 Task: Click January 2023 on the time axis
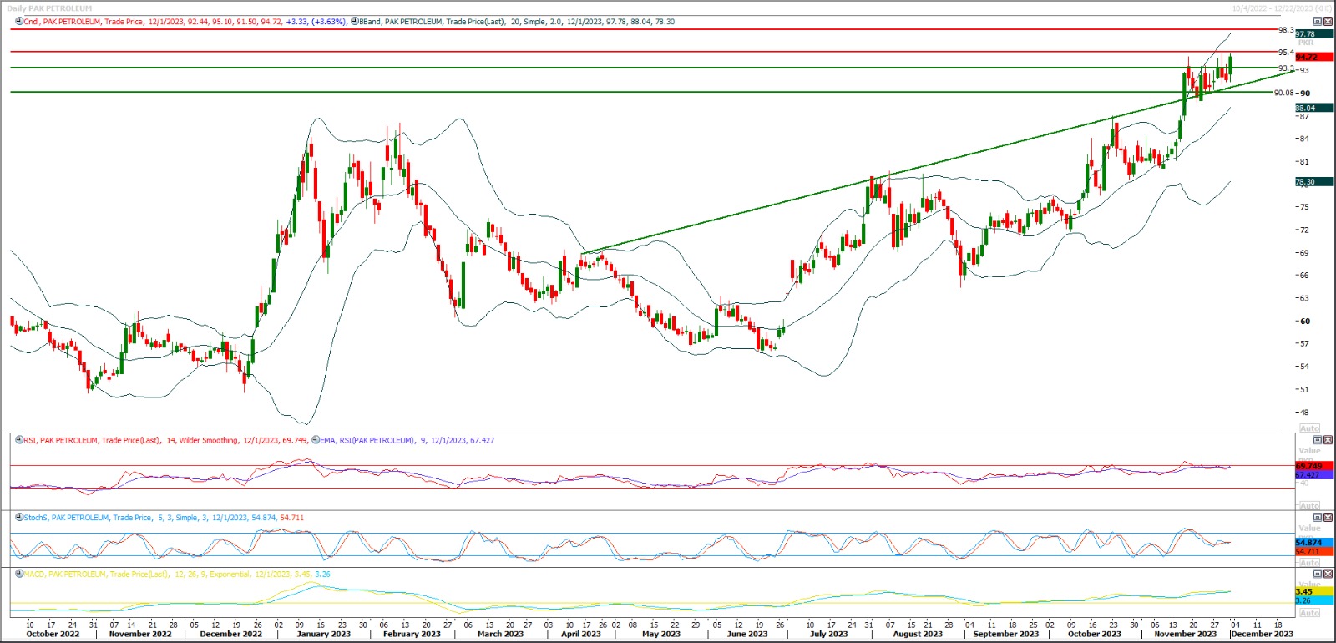pyautogui.click(x=324, y=634)
